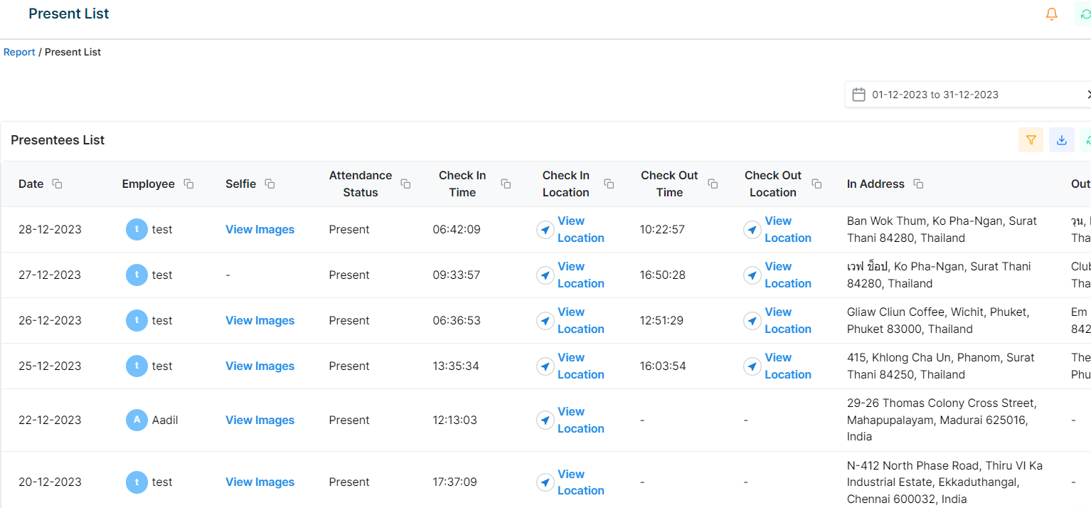
Task: Click check-in location arrow icon for 26-12-2023
Action: pos(545,321)
